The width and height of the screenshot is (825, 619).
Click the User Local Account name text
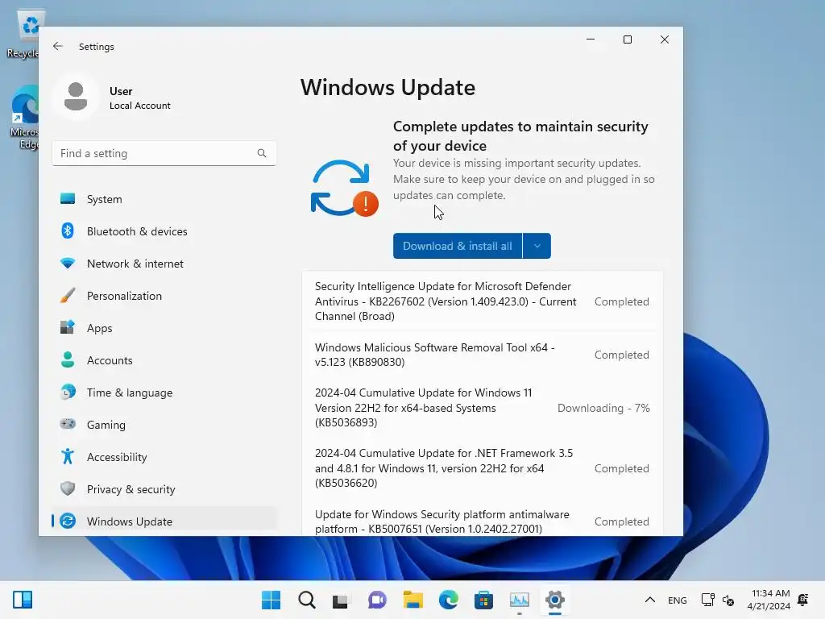tap(139, 98)
